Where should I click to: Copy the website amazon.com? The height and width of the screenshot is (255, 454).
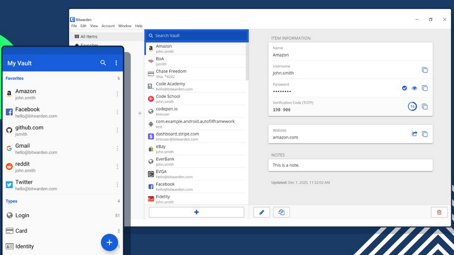(424, 134)
